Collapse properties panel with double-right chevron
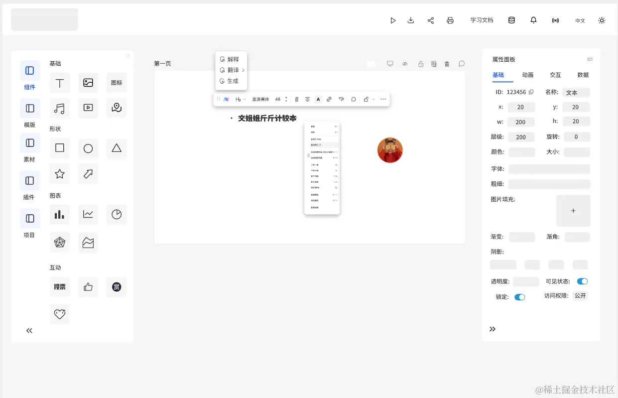Screen dimensions: 618x398 [493, 329]
